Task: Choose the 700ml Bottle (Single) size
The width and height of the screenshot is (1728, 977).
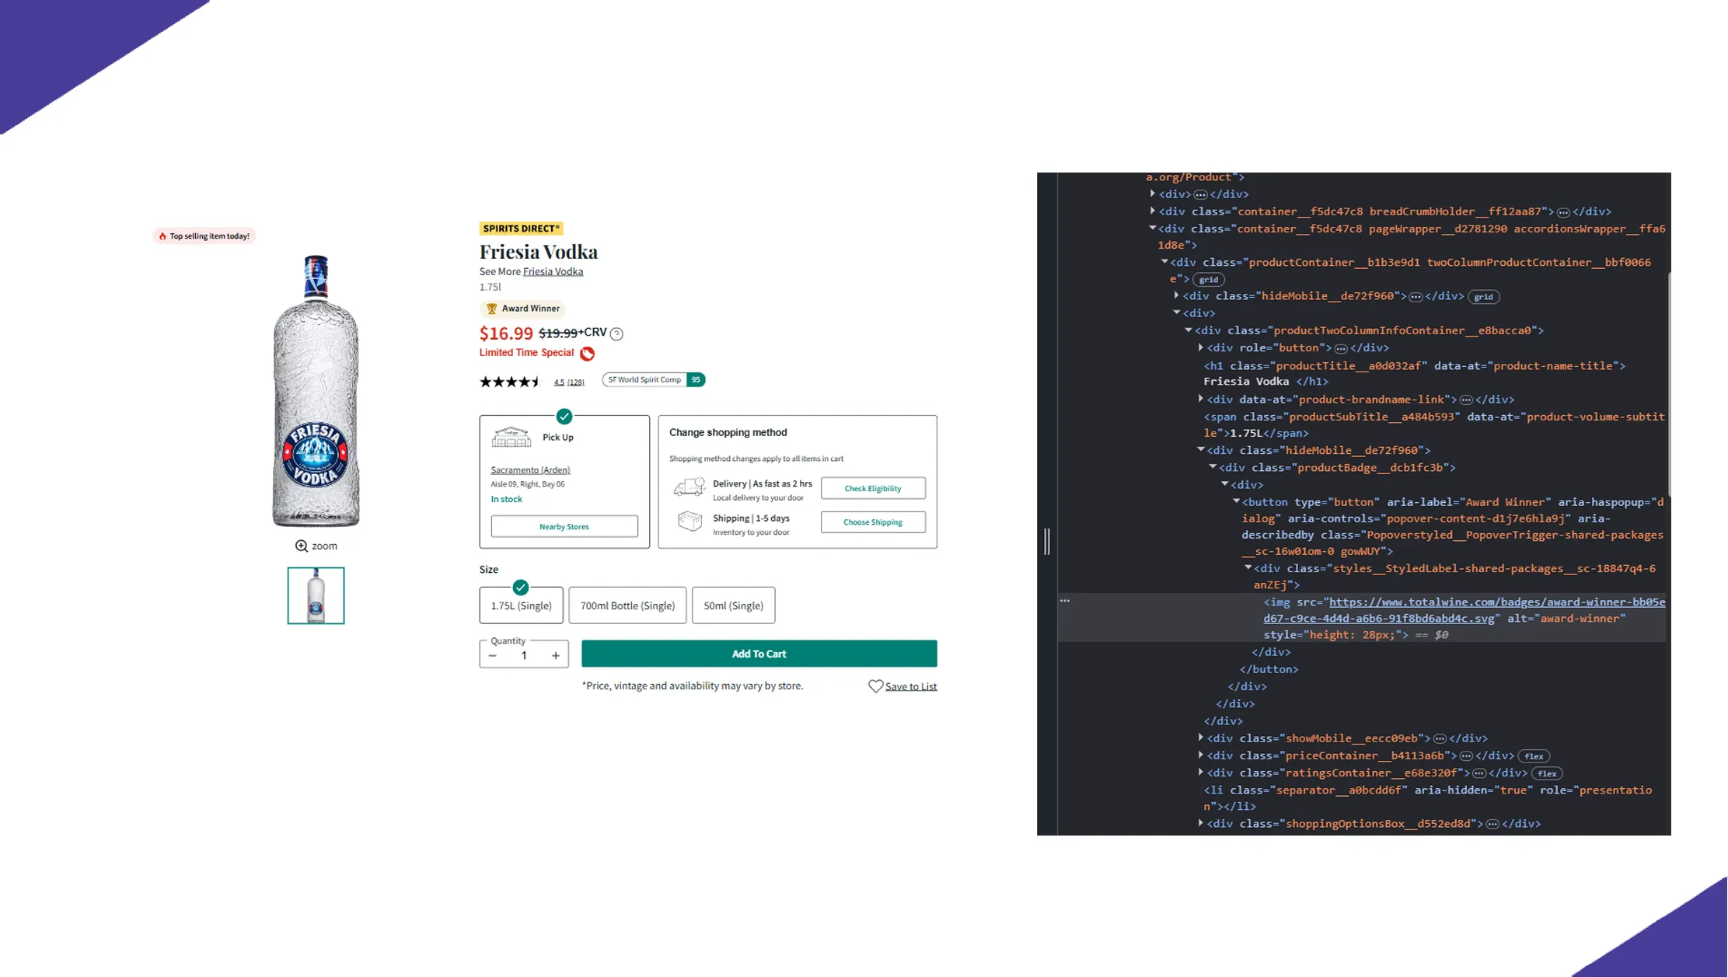Action: click(627, 605)
